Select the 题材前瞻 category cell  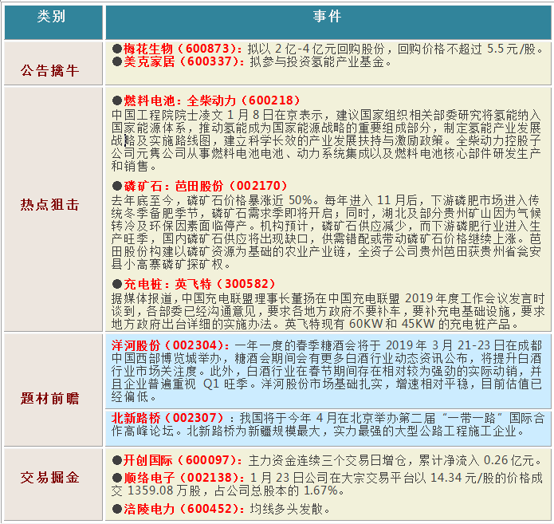[53, 390]
